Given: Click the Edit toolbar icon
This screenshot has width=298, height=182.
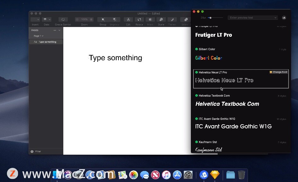Looking at the screenshot, I should pos(128,19).
